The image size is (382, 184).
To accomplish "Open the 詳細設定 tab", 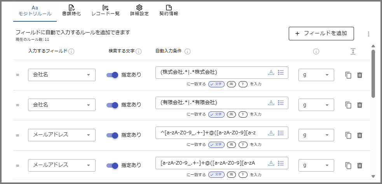I will pyautogui.click(x=139, y=10).
